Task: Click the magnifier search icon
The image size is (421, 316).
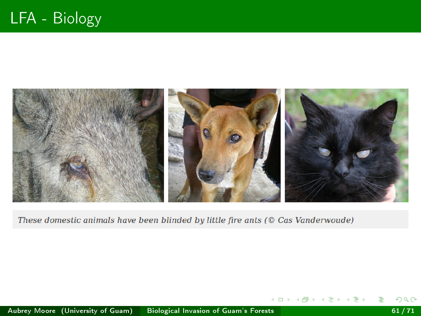Action: click(x=406, y=300)
